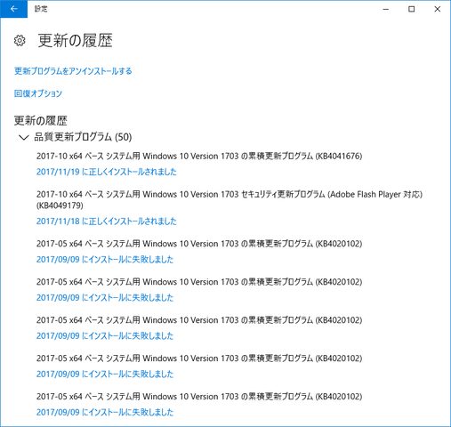The height and width of the screenshot is (427, 451).
Task: Open 更新プログラムをアンインストールする link
Action: [73, 71]
